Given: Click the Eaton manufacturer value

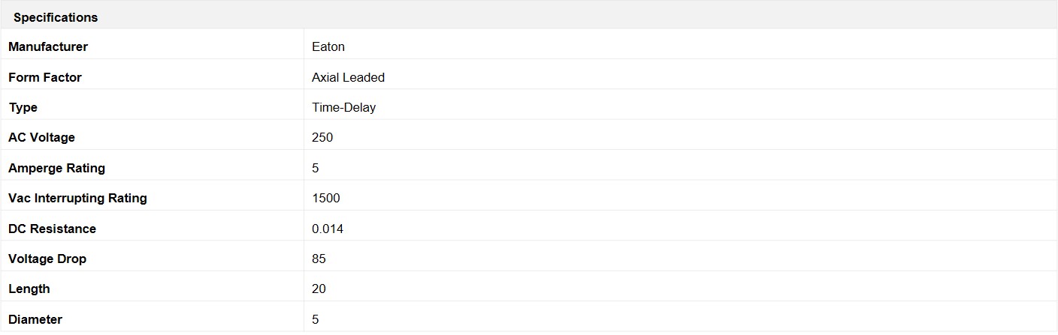Looking at the screenshot, I should [328, 46].
